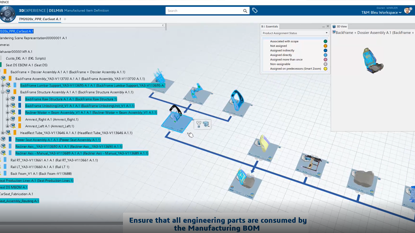This screenshot has height=233, width=415.
Task: Expand Armrest_Right node
Action: [x=7, y=119]
